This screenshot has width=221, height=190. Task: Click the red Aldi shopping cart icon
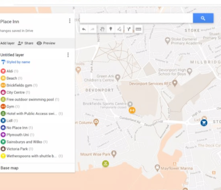(x=3, y=71)
